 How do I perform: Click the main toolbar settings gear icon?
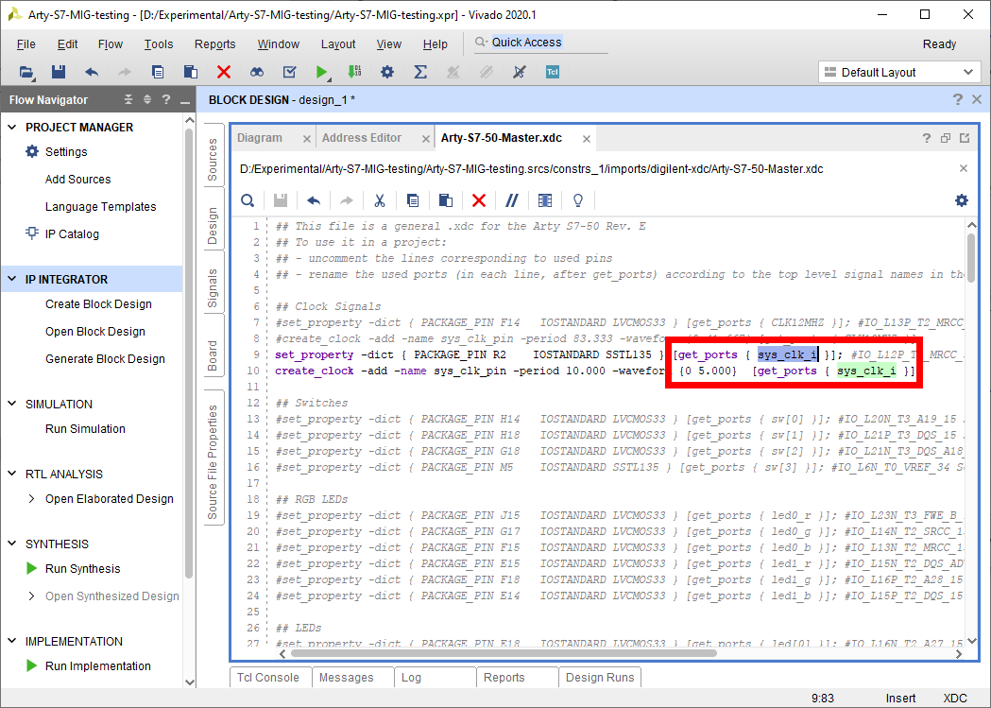tap(387, 72)
